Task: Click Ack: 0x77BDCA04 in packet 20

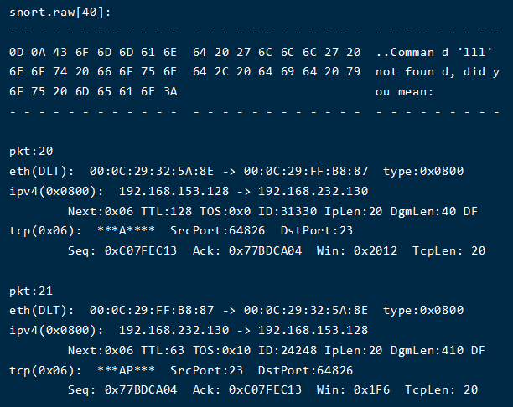Action: 247,250
